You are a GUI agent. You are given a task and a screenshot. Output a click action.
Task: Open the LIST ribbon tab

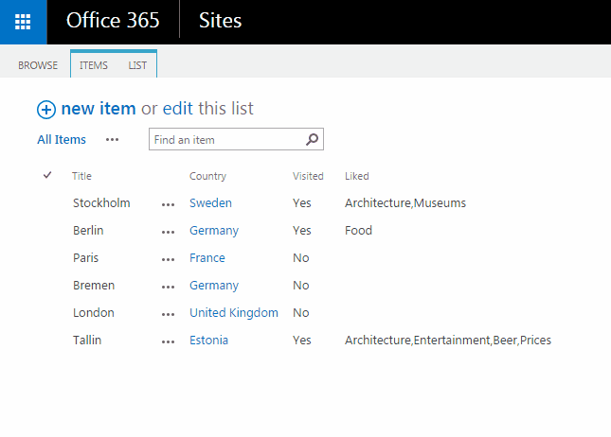137,65
